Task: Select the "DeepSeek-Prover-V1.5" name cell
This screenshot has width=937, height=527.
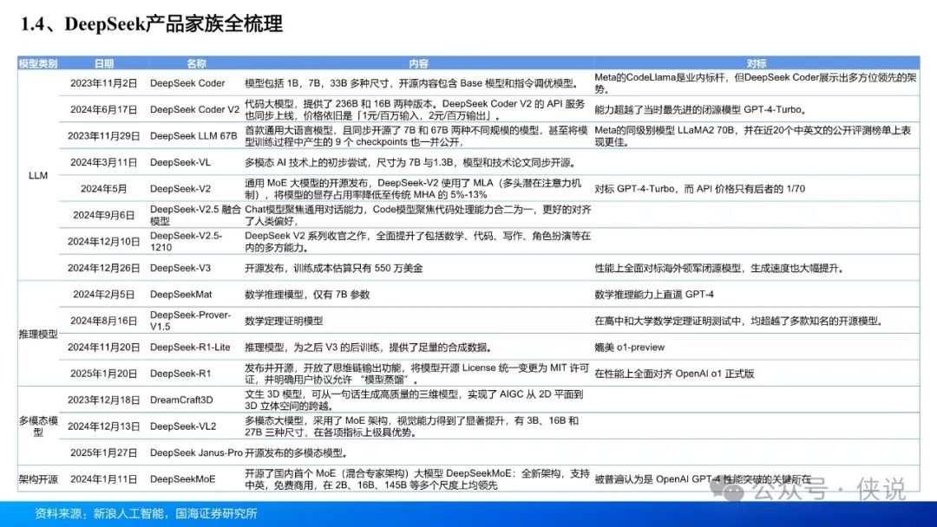Action: (190, 321)
